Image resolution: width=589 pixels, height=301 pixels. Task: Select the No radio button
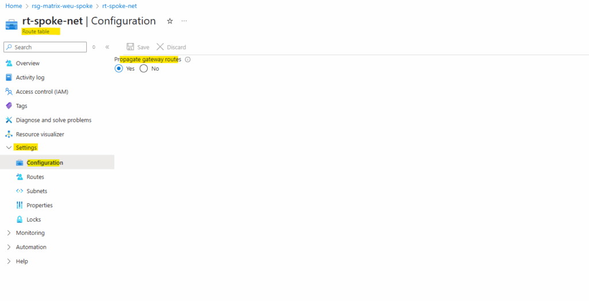(143, 69)
